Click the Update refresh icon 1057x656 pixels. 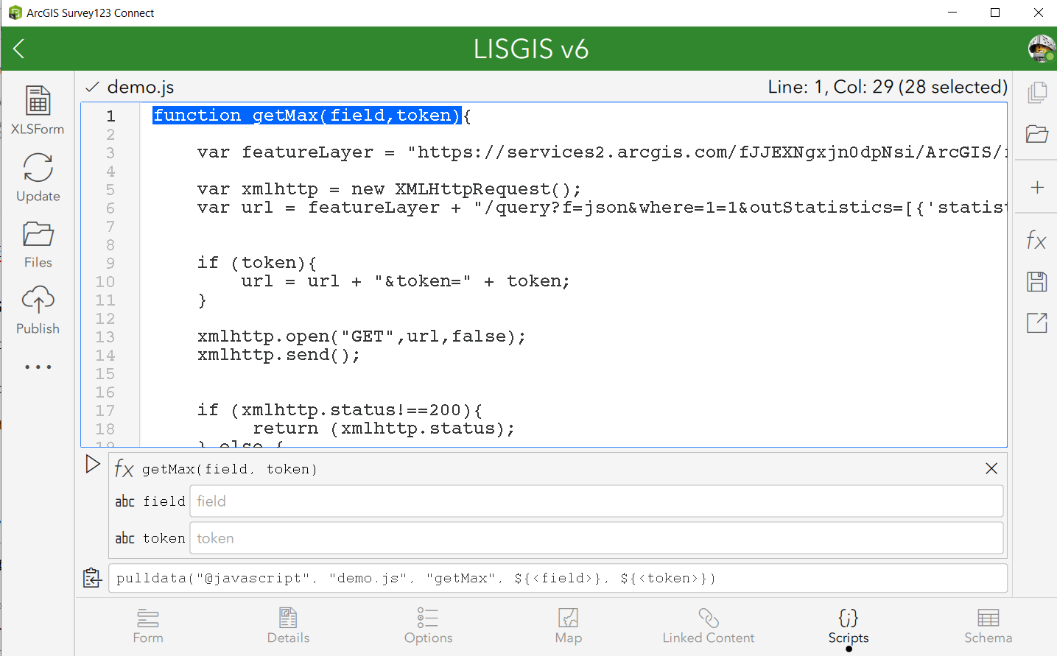[38, 177]
